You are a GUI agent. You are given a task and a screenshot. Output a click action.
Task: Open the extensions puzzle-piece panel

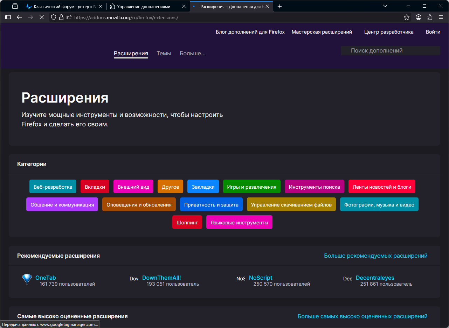(430, 17)
